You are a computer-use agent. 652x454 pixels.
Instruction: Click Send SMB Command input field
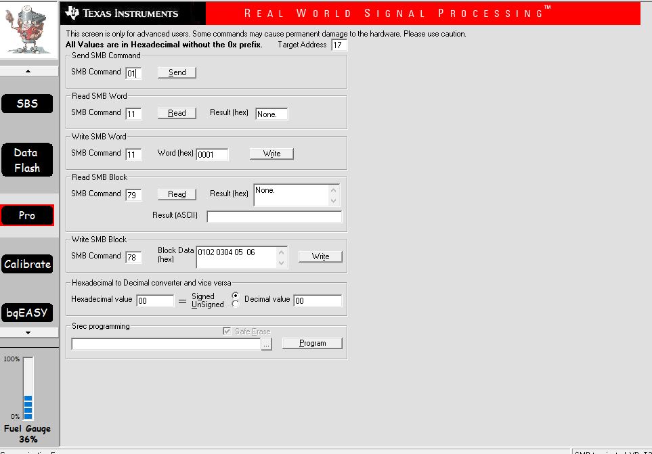(x=133, y=73)
